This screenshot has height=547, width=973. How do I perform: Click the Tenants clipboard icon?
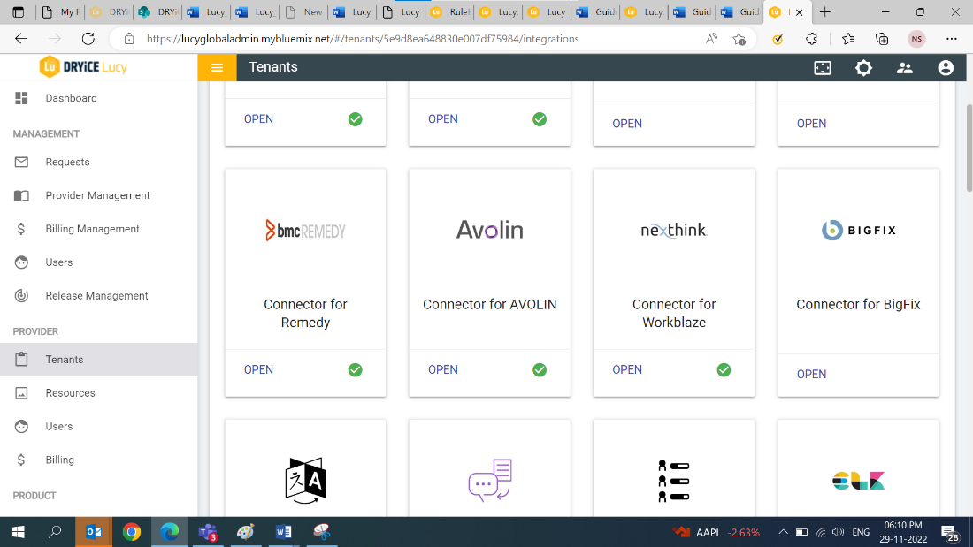21,359
